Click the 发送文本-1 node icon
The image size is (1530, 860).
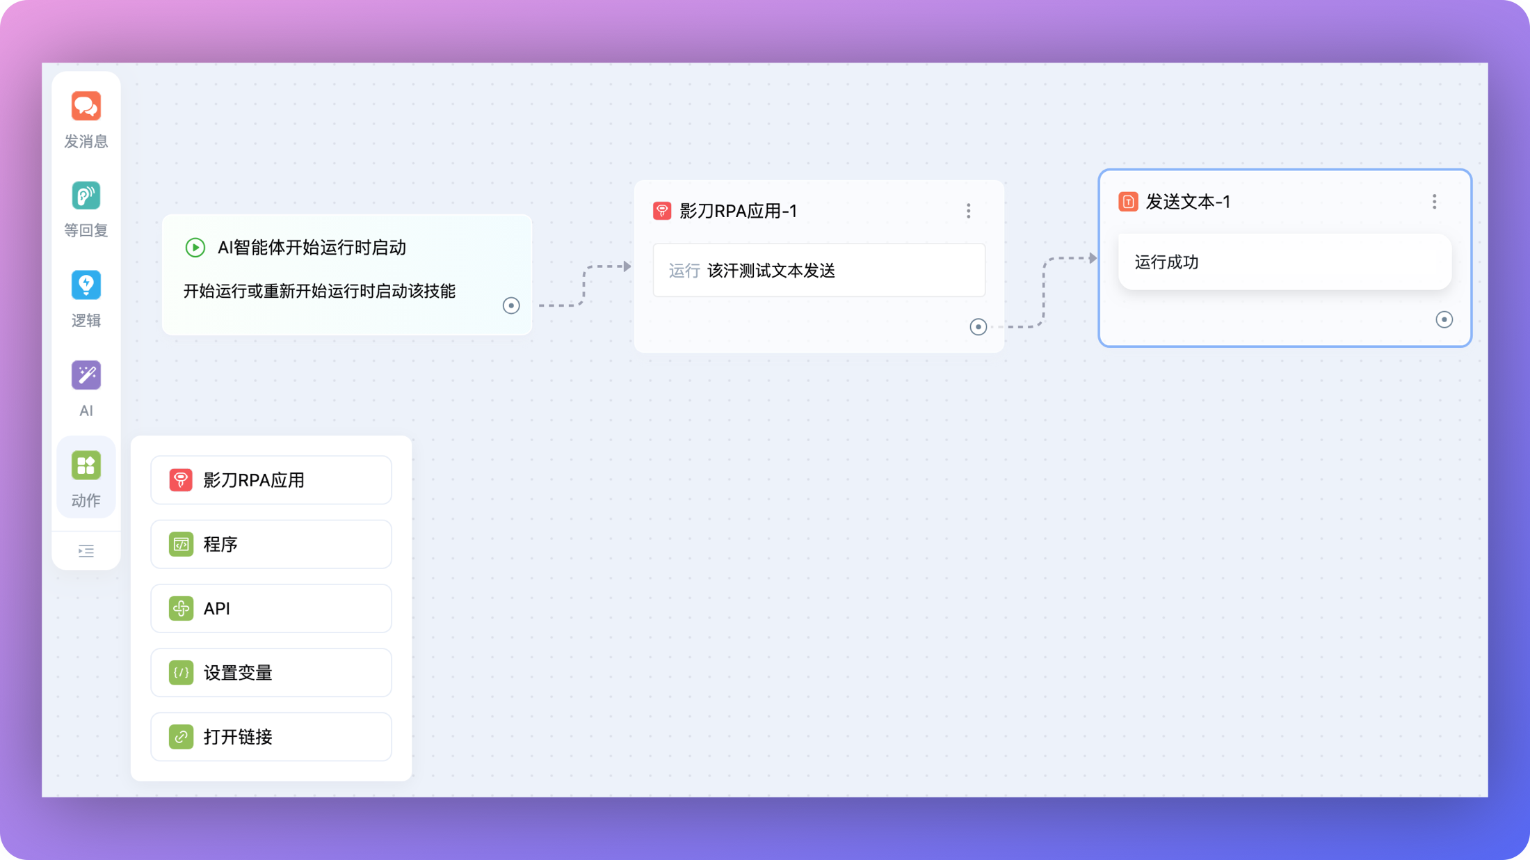coord(1128,202)
